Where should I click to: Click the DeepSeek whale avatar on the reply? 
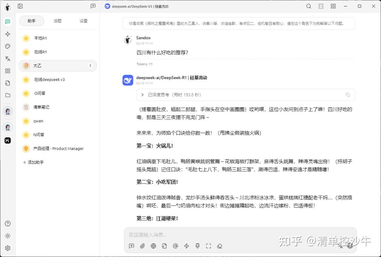(x=128, y=80)
